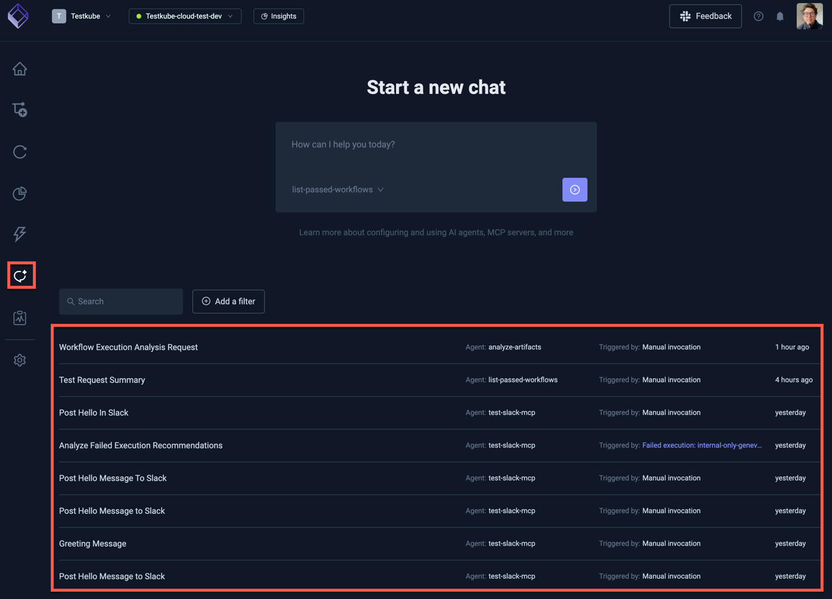832x599 pixels.
Task: Open the Testkube logo in top corner
Action: point(18,16)
